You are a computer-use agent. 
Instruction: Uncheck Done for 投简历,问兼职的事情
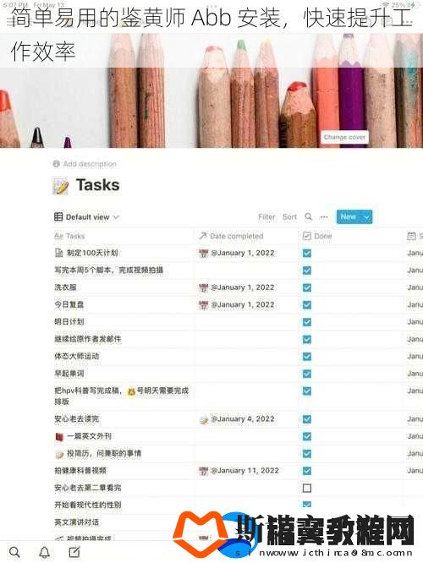[307, 453]
